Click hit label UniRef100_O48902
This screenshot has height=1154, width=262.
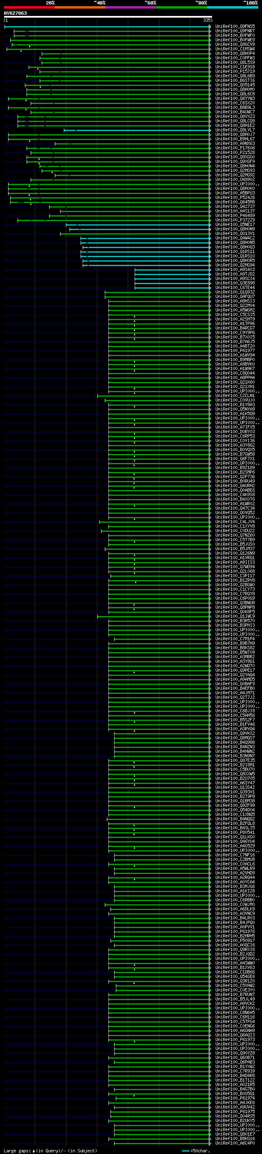pos(235,179)
